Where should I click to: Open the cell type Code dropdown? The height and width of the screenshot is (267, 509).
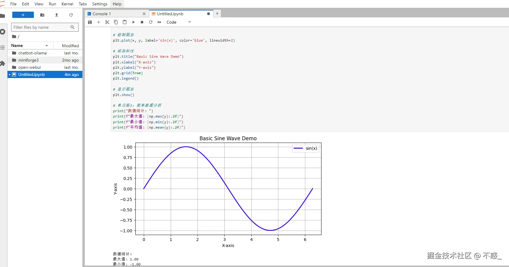pos(179,22)
